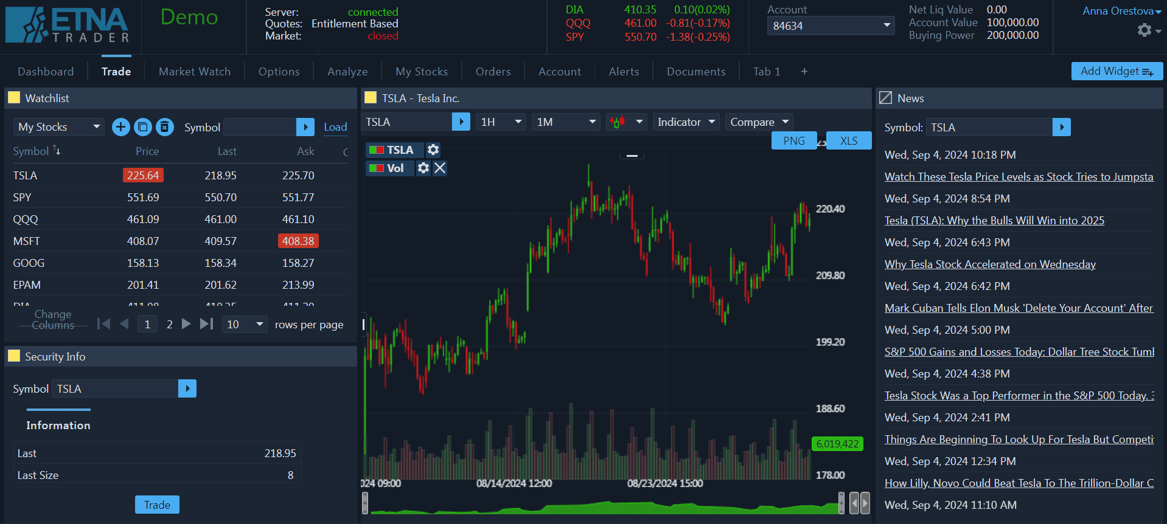This screenshot has width=1167, height=524.
Task: Submit News symbol arrow button
Action: point(1062,127)
